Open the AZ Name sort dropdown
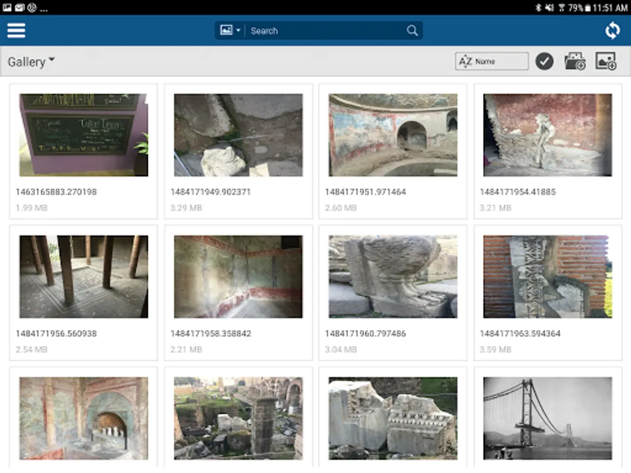 tap(492, 61)
